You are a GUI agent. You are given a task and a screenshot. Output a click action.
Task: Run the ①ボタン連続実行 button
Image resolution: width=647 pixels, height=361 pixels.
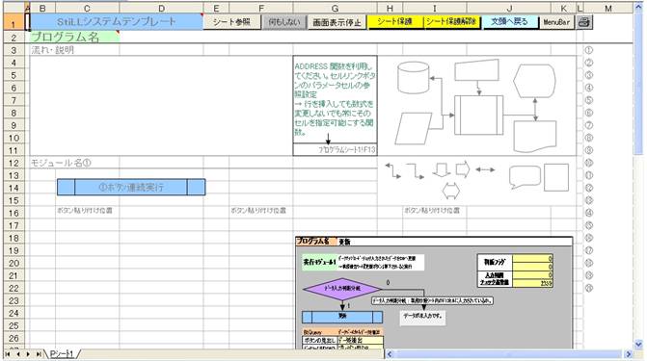pos(131,187)
